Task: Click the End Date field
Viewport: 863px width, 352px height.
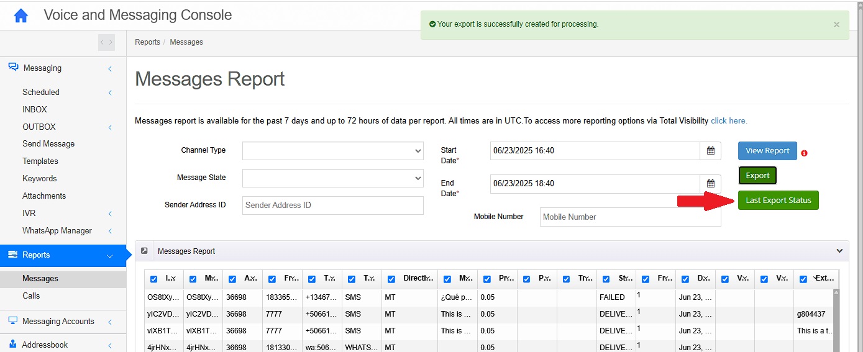Action: (595, 184)
